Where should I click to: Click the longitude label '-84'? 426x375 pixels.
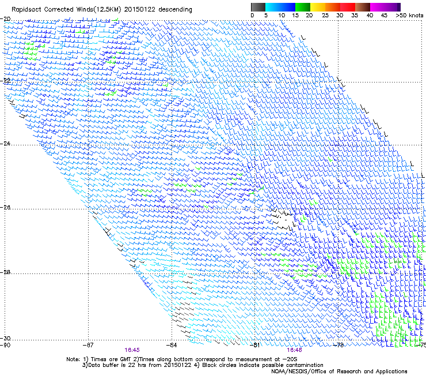pos(172,346)
